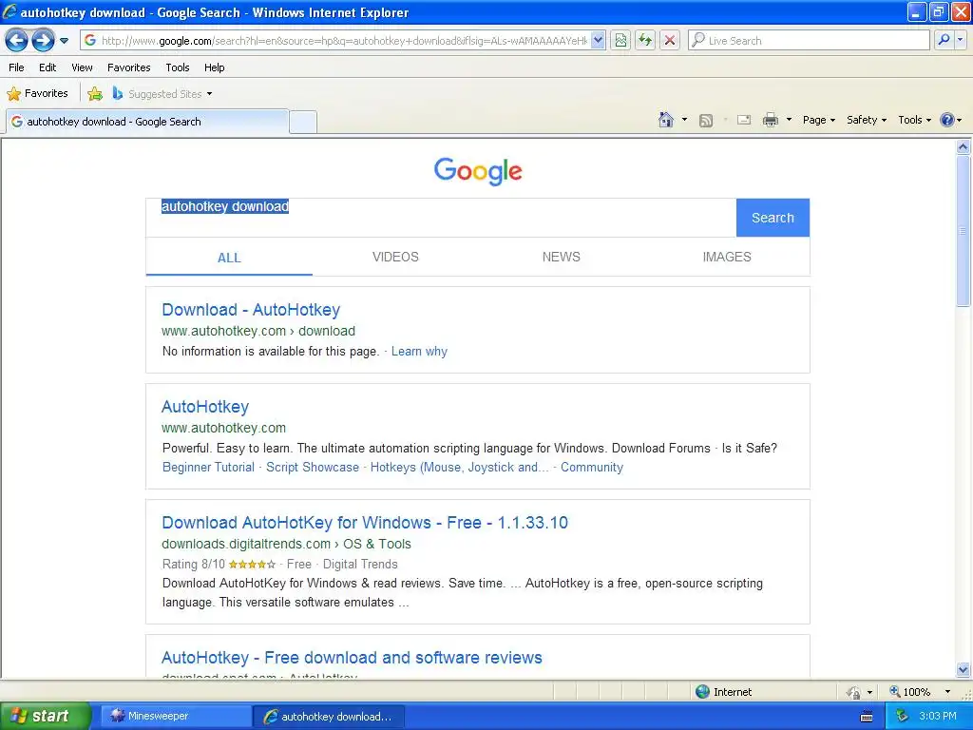Open the Tools menu in menu bar
This screenshot has width=973, height=730.
coord(178,67)
